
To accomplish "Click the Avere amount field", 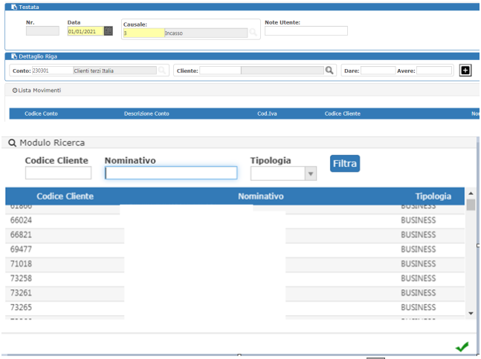I will (434, 70).
